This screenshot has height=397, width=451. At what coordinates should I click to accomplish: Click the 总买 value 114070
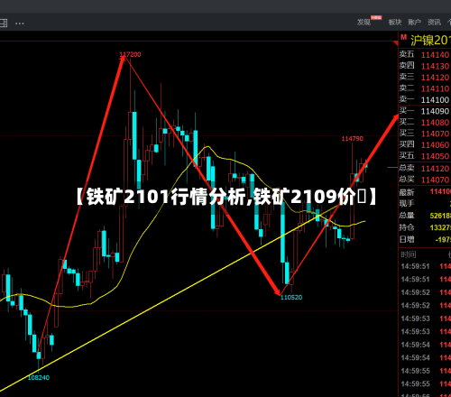click(435, 180)
